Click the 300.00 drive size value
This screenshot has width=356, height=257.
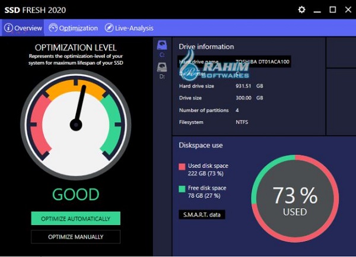243,98
